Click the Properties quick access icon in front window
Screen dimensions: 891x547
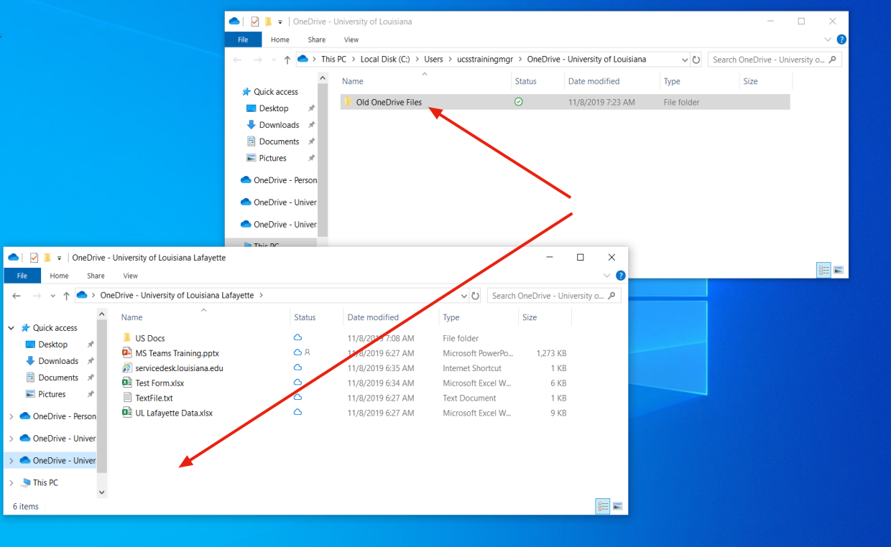[34, 258]
